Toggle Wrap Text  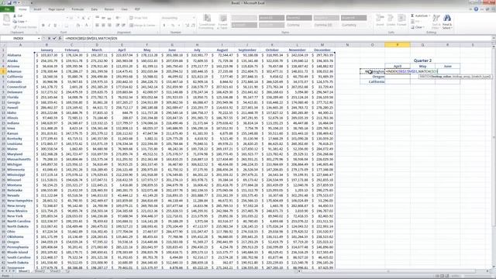(139, 18)
